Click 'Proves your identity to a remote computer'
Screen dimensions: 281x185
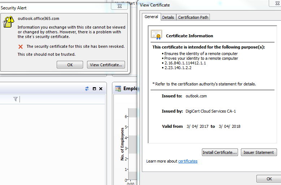tap(201, 58)
